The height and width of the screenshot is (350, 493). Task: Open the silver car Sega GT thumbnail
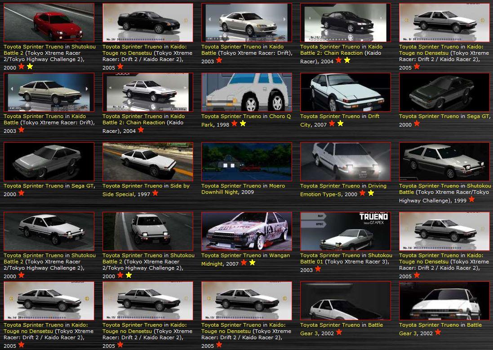pyautogui.click(x=49, y=162)
